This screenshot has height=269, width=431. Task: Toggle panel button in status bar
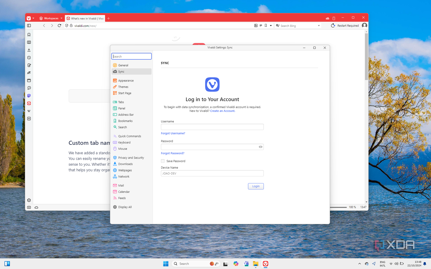pos(29,207)
